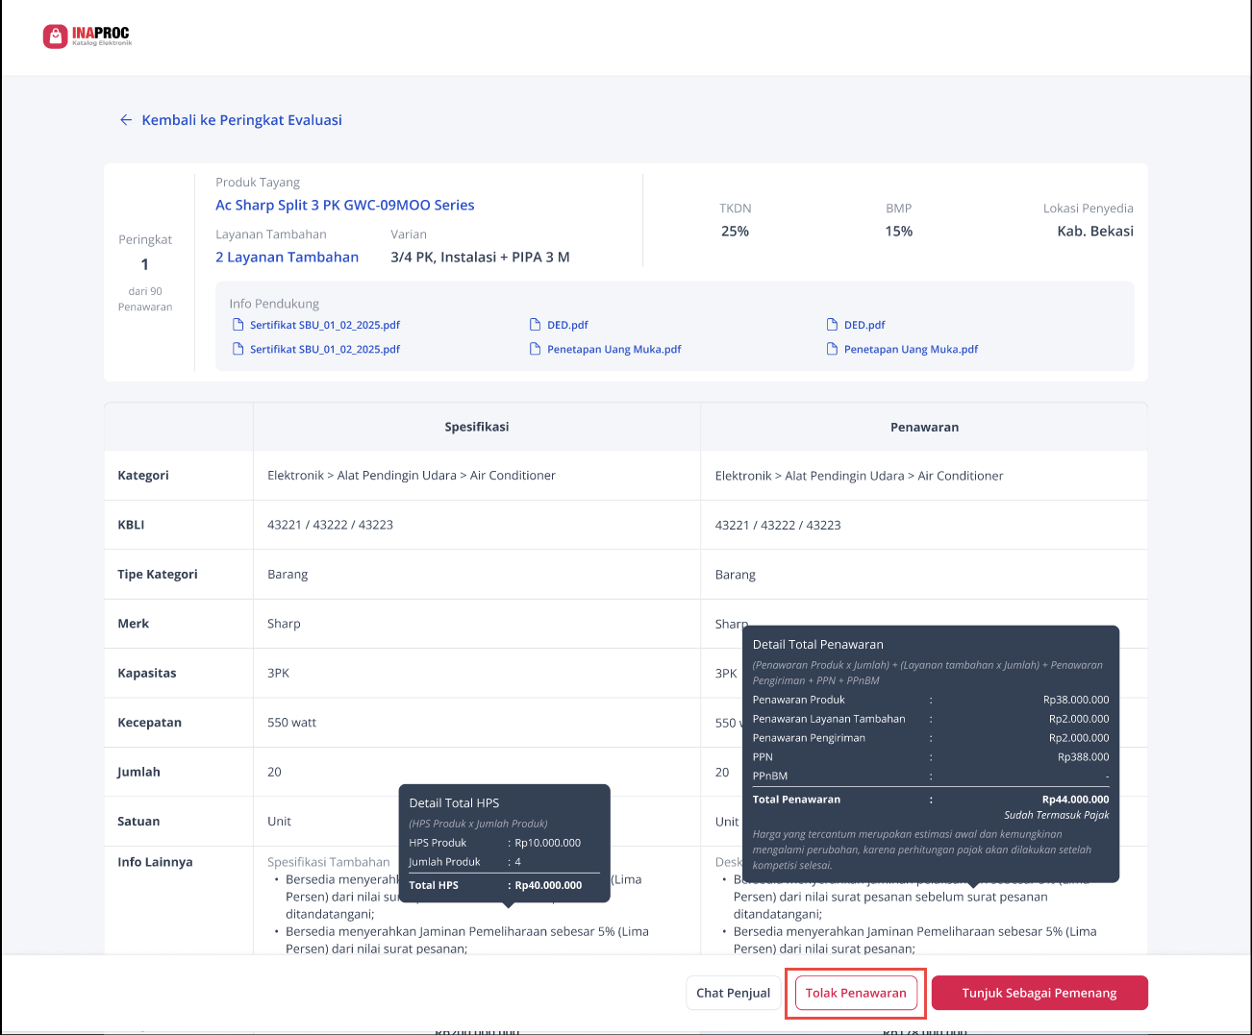Click the PPN amount Rp388.000
1252x1035 pixels.
(x=1083, y=757)
